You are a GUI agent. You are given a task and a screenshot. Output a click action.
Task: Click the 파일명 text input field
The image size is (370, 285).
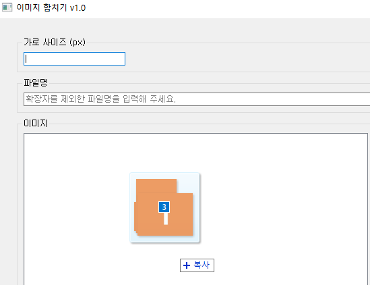pyautogui.click(x=197, y=99)
